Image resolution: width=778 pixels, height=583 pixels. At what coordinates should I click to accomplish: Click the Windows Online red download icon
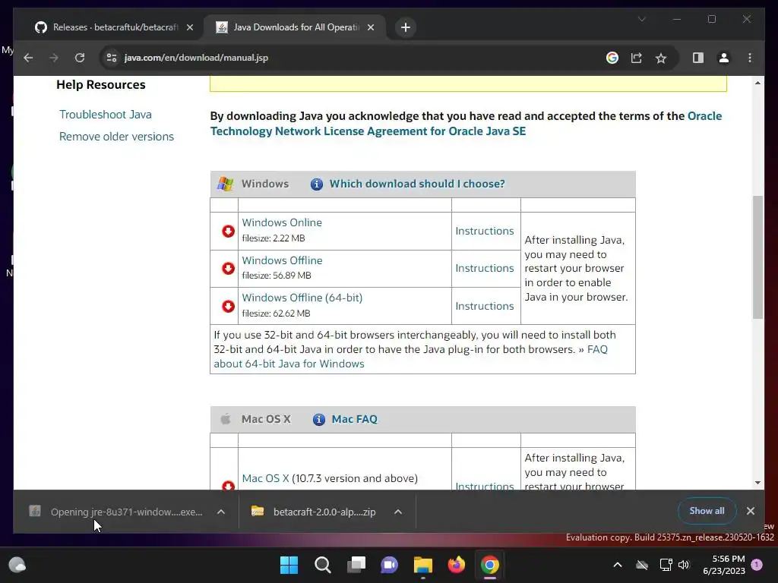228,231
